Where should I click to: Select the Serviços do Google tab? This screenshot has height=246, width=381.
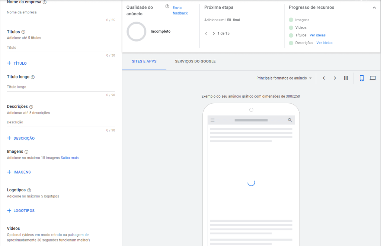point(195,61)
